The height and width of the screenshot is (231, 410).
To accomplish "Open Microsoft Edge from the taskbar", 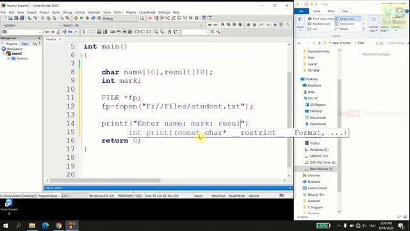I will [x=45, y=225].
